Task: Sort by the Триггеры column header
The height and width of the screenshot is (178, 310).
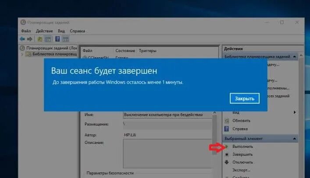Action: pos(147,51)
